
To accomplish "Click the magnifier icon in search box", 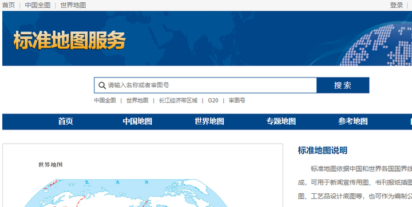I will pyautogui.click(x=102, y=86).
